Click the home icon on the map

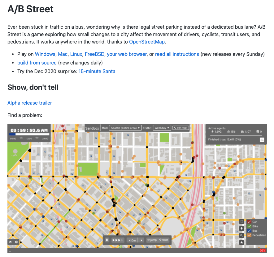pyautogui.click(x=11, y=242)
